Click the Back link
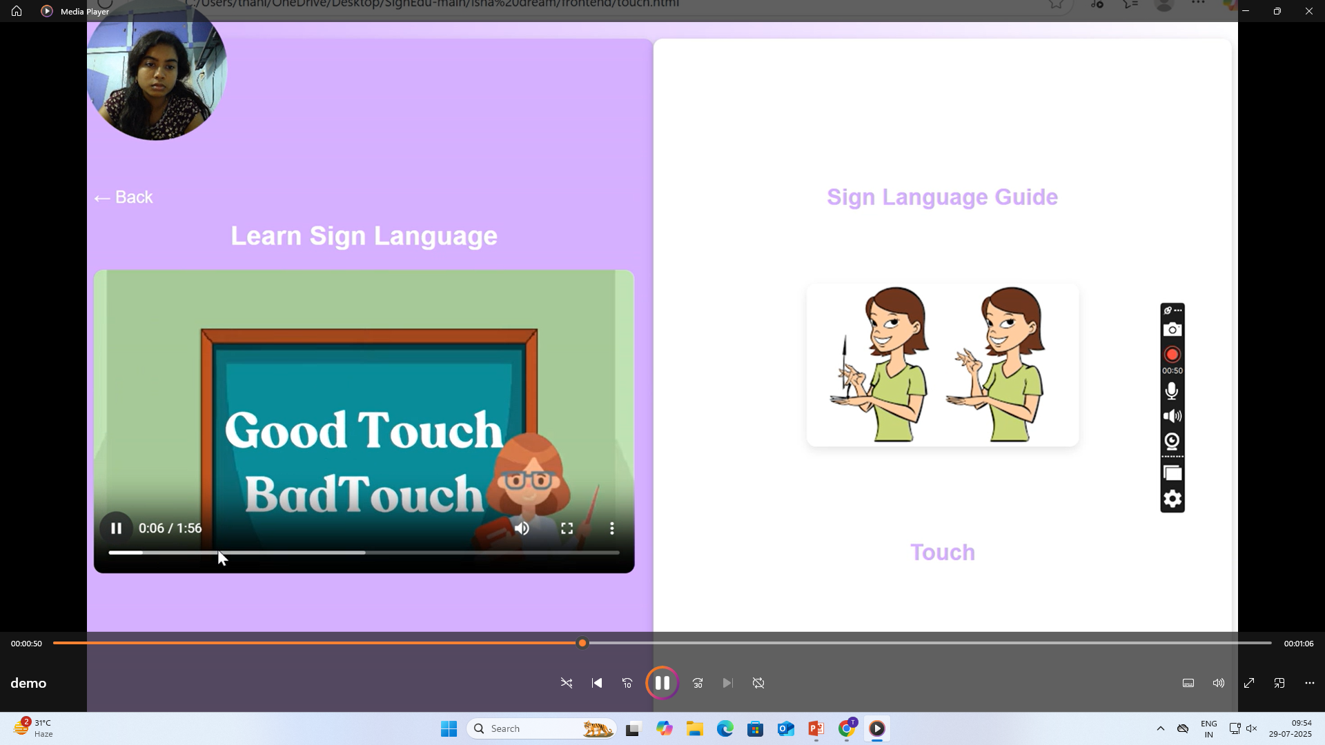Image resolution: width=1325 pixels, height=745 pixels. click(x=124, y=197)
